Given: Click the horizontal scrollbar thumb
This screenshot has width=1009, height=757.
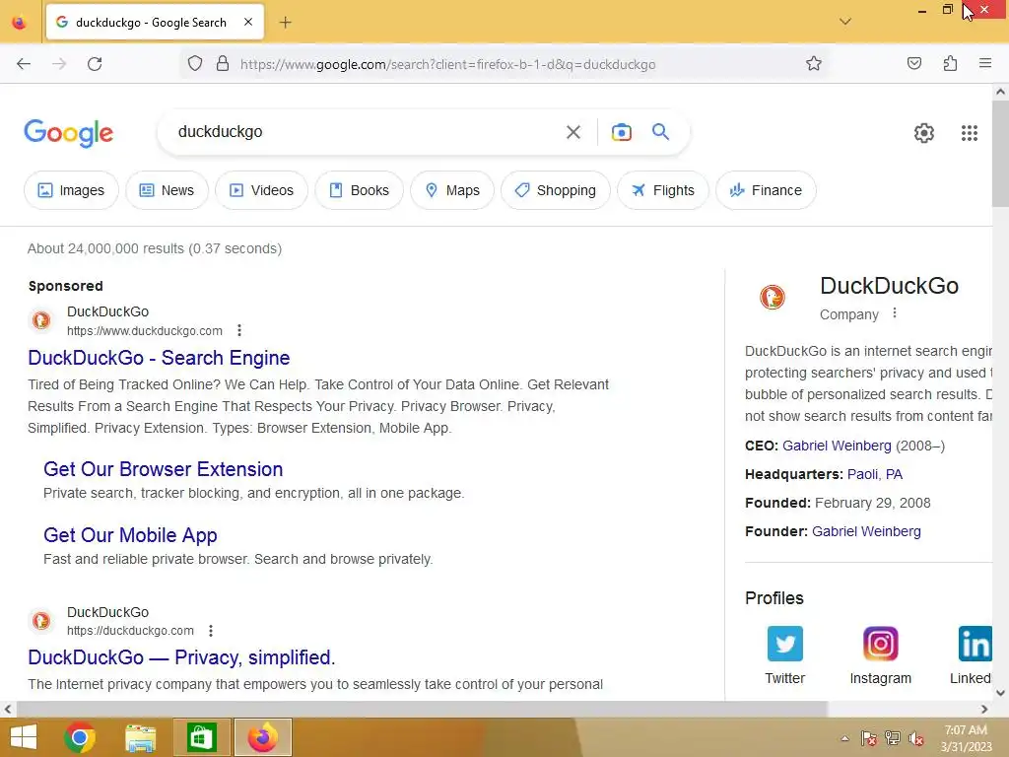Looking at the screenshot, I should point(422,710).
